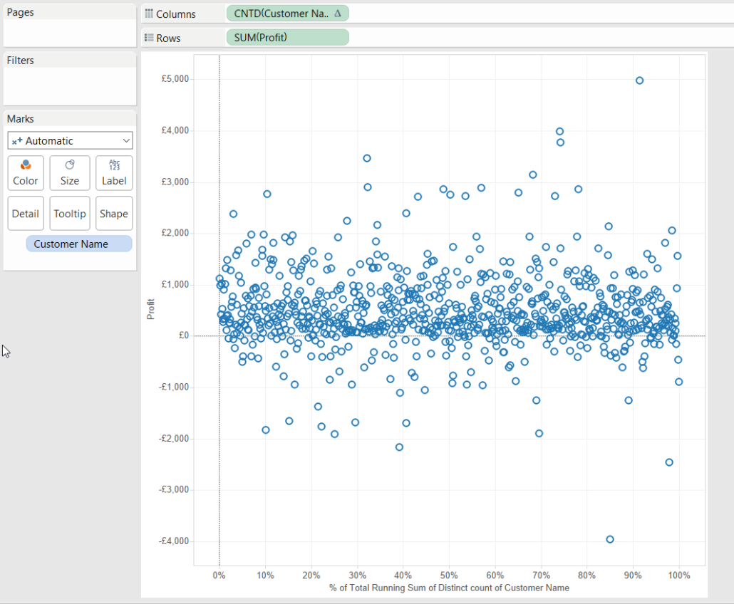Click the Marks card header
Image resolution: width=734 pixels, height=604 pixels.
(21, 119)
